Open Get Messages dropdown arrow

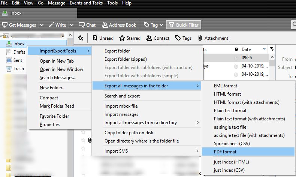(x=42, y=25)
